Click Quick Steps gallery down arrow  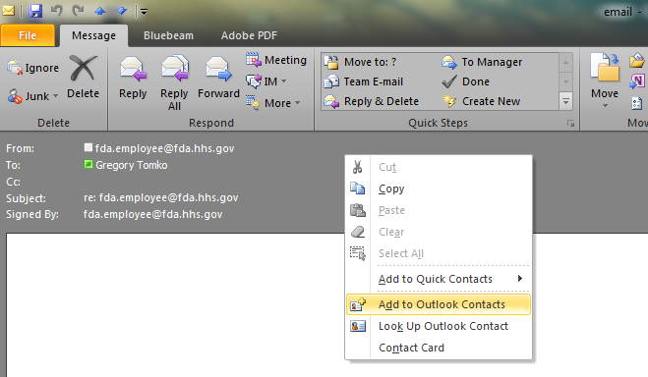pyautogui.click(x=565, y=81)
